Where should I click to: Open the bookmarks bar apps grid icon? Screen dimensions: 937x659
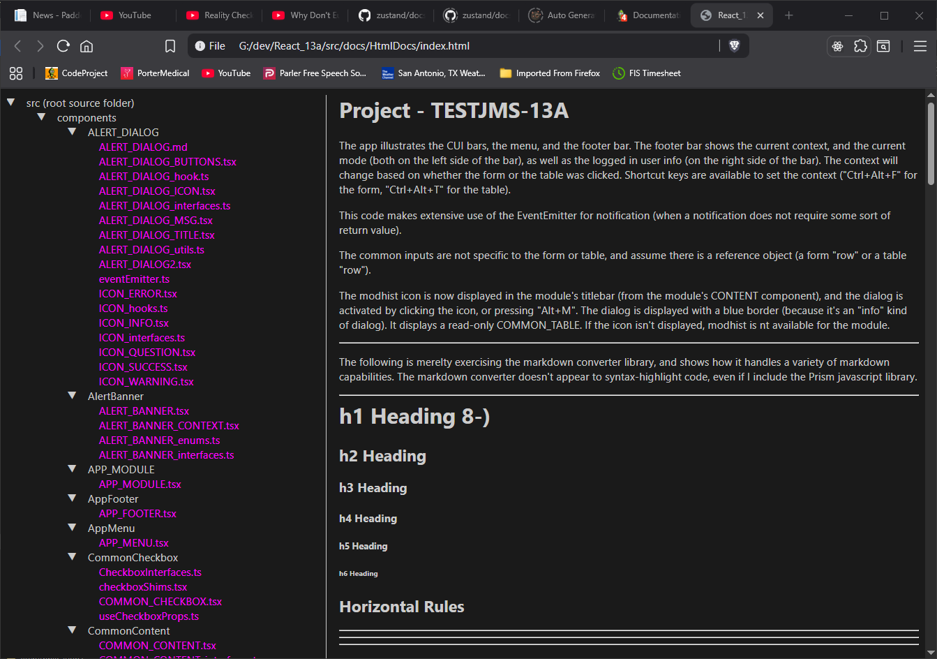coord(16,73)
